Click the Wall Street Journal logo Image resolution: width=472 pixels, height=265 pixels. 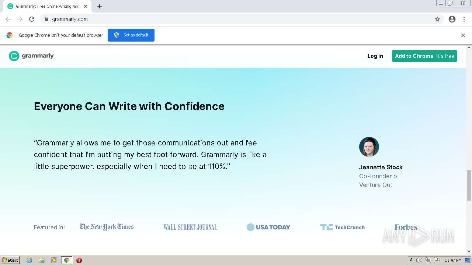[190, 227]
